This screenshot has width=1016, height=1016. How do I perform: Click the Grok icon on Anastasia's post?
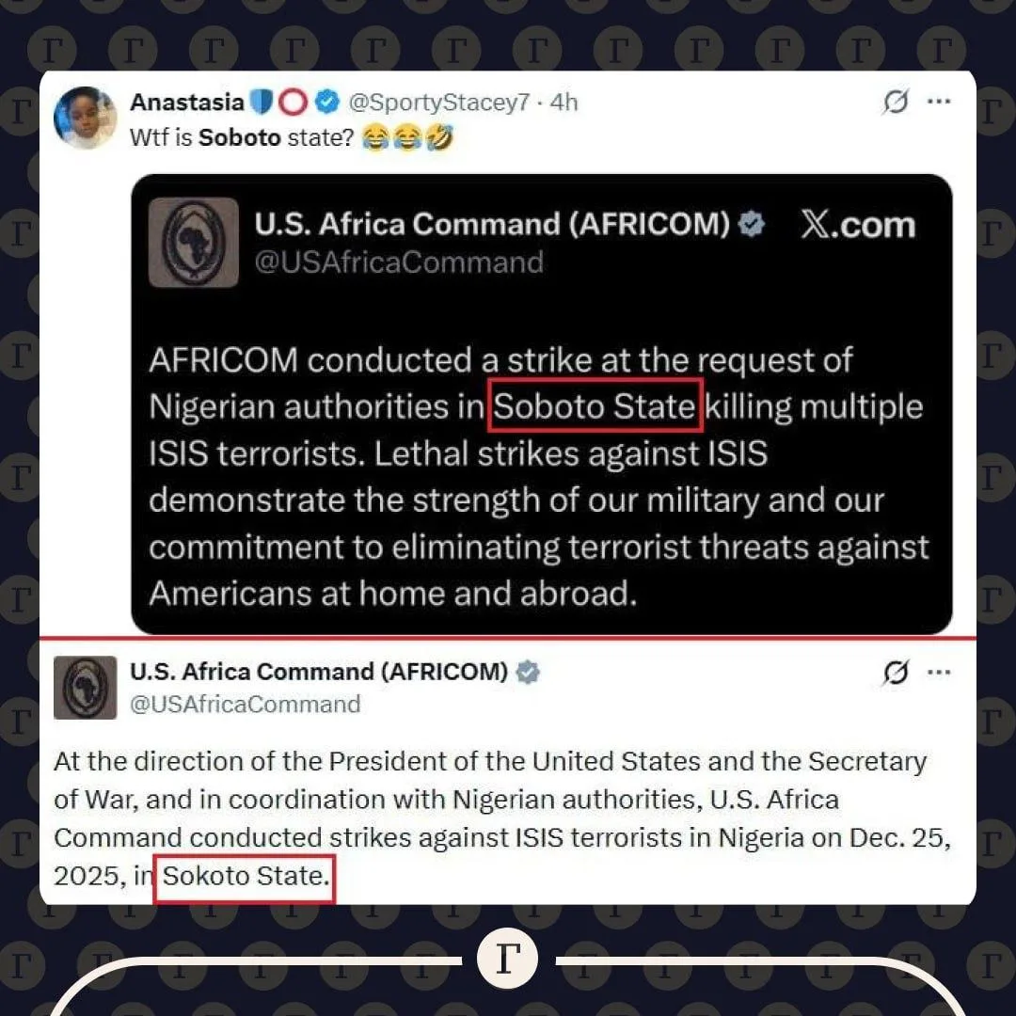tap(896, 102)
